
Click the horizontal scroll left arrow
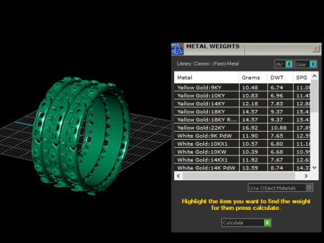coord(178,176)
